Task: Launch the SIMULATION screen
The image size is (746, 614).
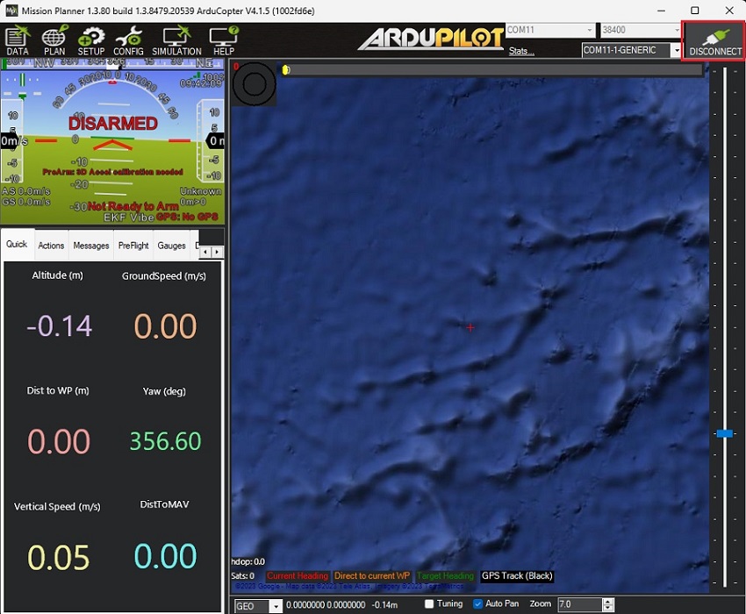Action: pyautogui.click(x=176, y=40)
